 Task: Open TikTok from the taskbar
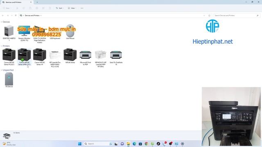click(x=158, y=144)
